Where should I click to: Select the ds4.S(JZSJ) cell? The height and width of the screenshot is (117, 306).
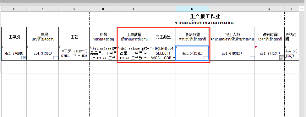click(x=270, y=53)
